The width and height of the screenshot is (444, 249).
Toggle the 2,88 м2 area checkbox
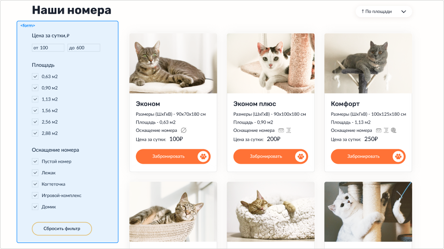[x=35, y=133]
